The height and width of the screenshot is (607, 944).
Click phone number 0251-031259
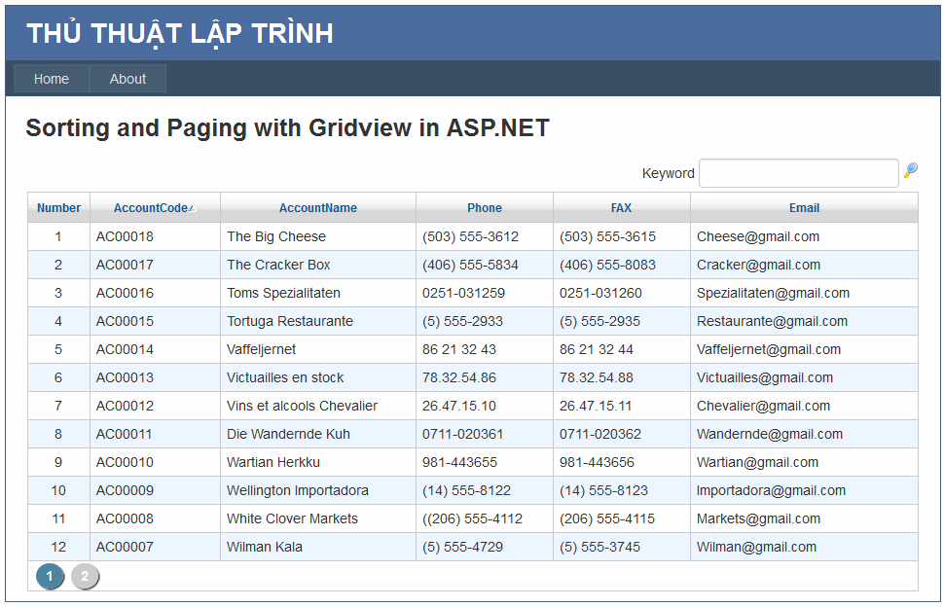(463, 293)
